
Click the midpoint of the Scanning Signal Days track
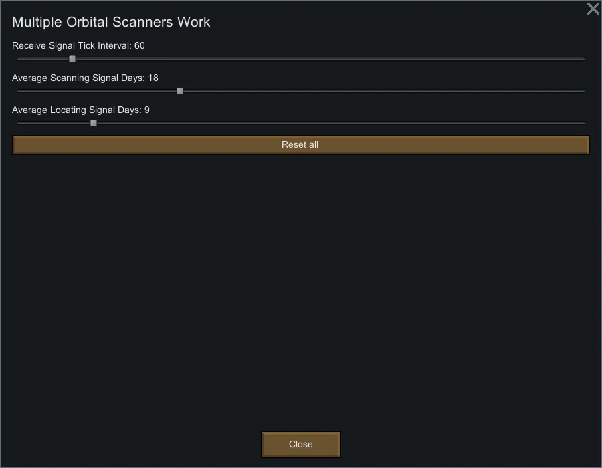tap(301, 91)
